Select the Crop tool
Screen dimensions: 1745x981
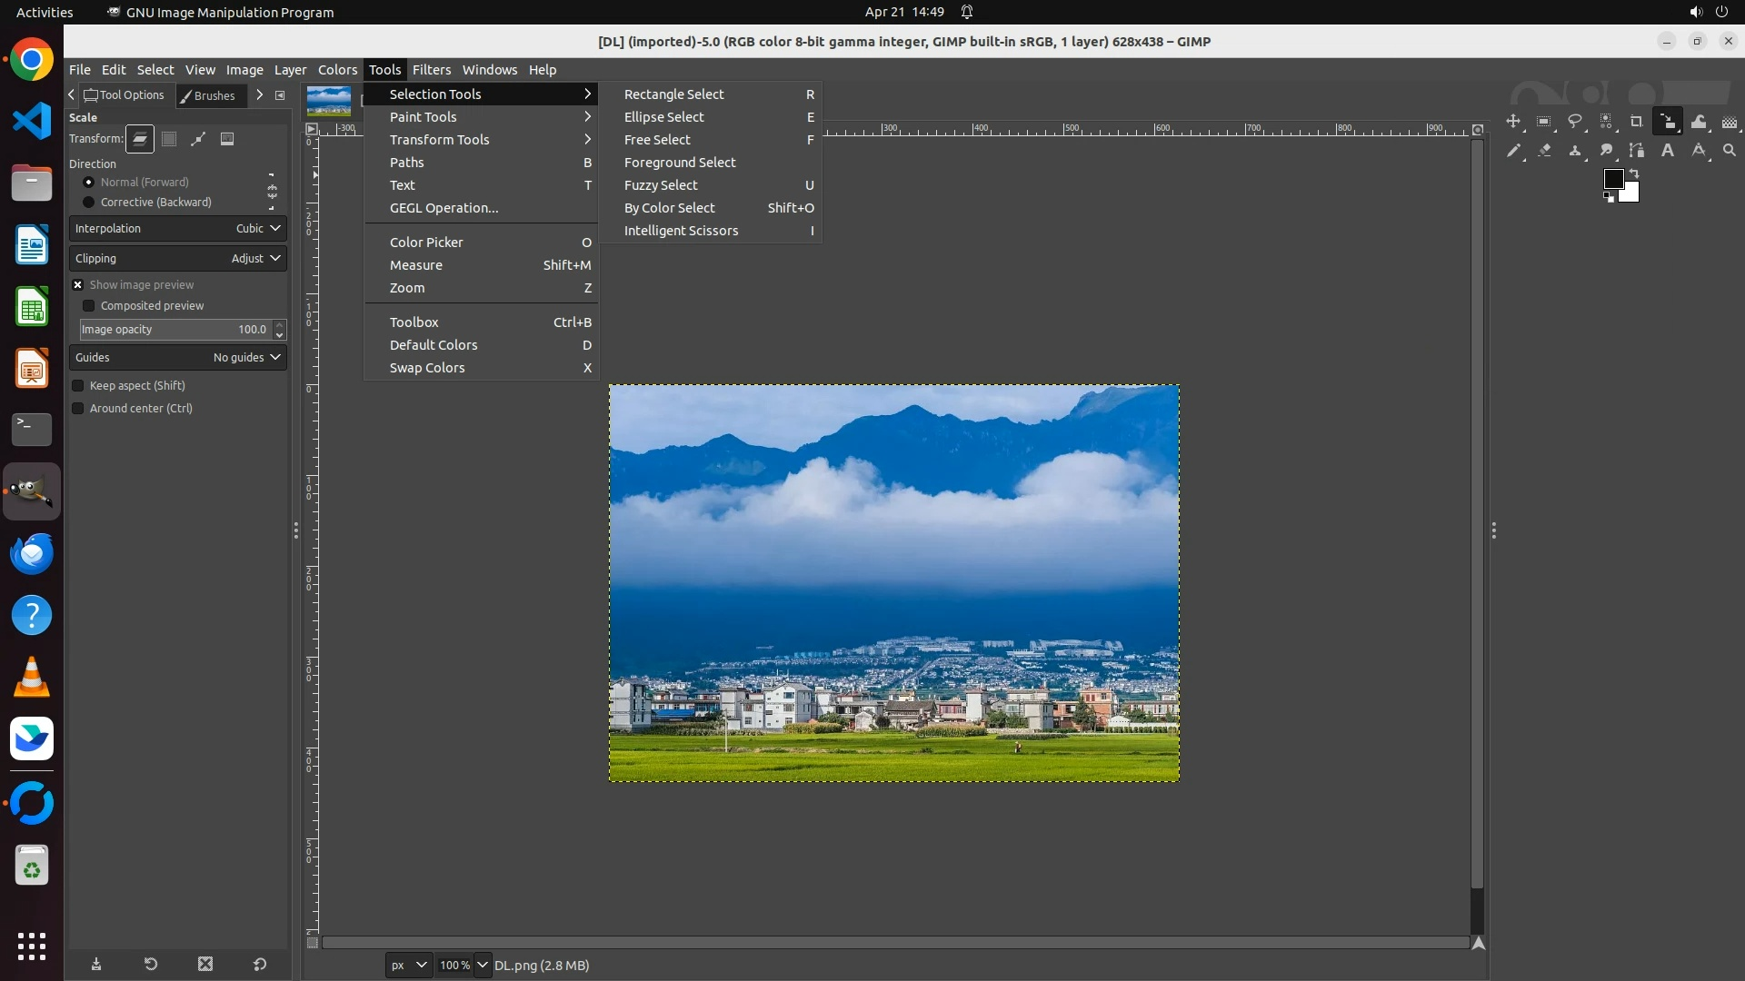(1637, 122)
